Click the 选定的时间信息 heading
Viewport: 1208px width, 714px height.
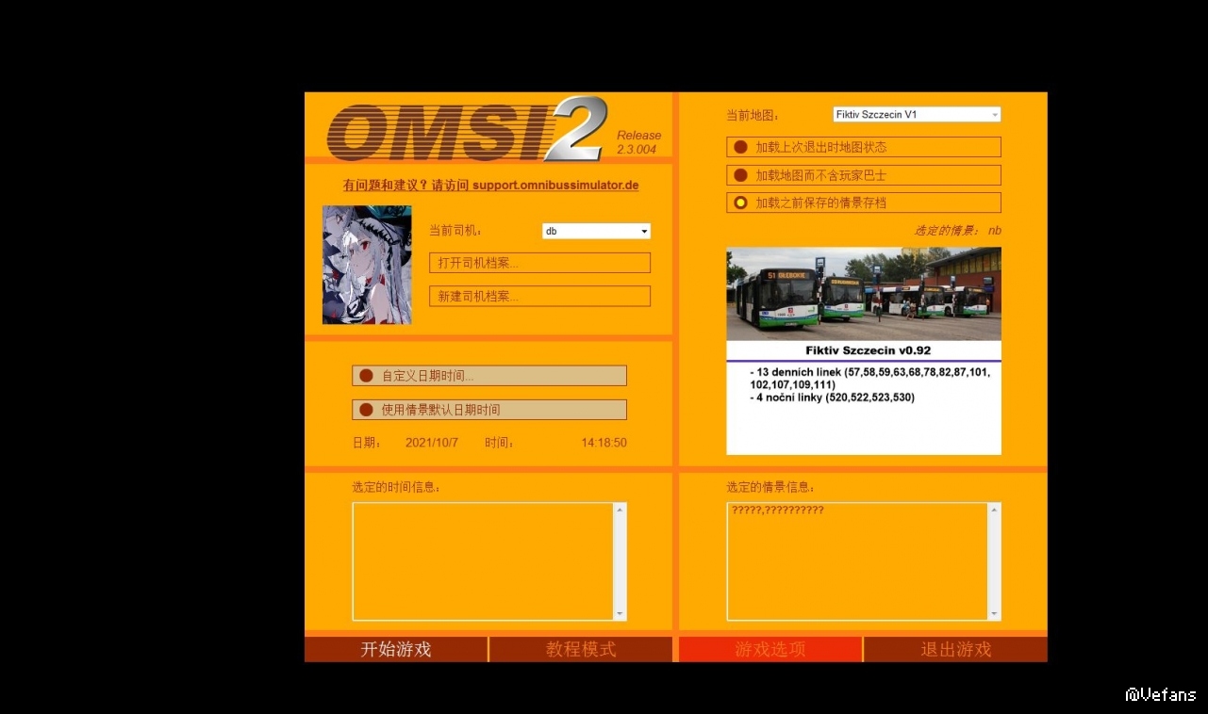396,487
